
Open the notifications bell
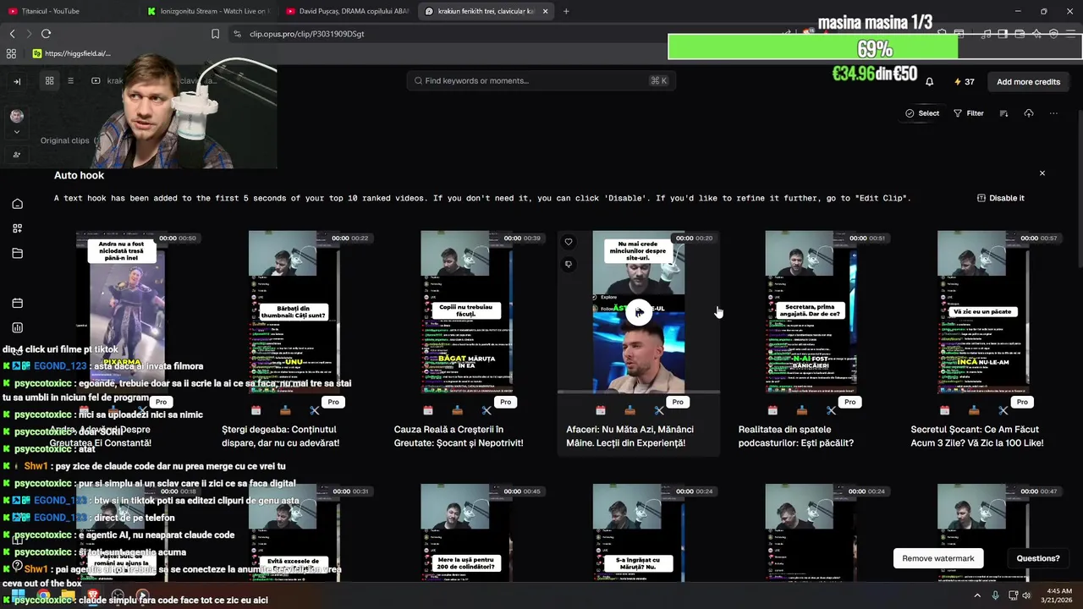point(929,82)
